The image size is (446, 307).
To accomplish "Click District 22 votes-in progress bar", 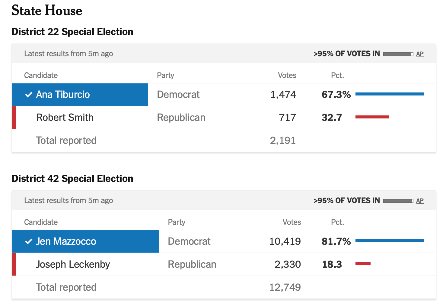I will 398,54.
